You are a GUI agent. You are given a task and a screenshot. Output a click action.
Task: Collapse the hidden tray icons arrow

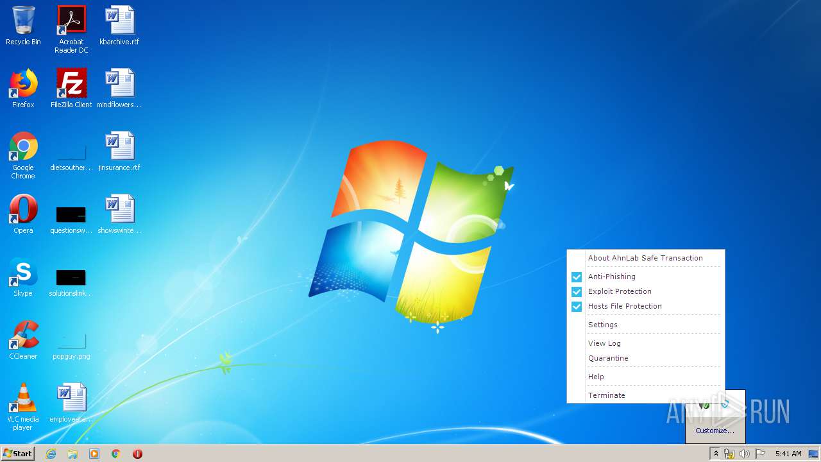716,454
